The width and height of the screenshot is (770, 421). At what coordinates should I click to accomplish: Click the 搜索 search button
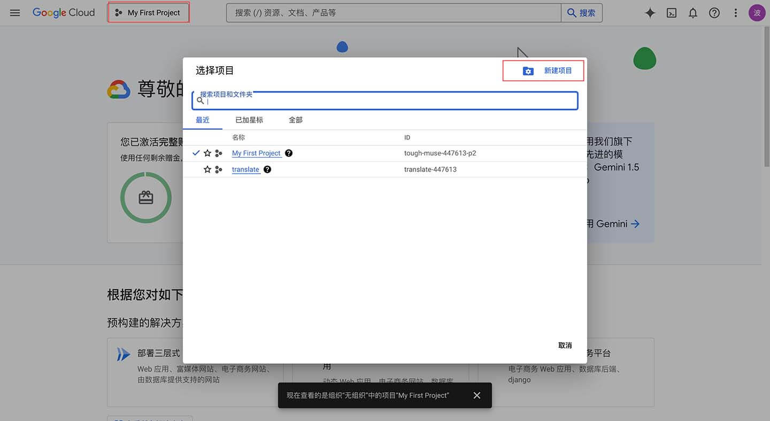point(582,13)
